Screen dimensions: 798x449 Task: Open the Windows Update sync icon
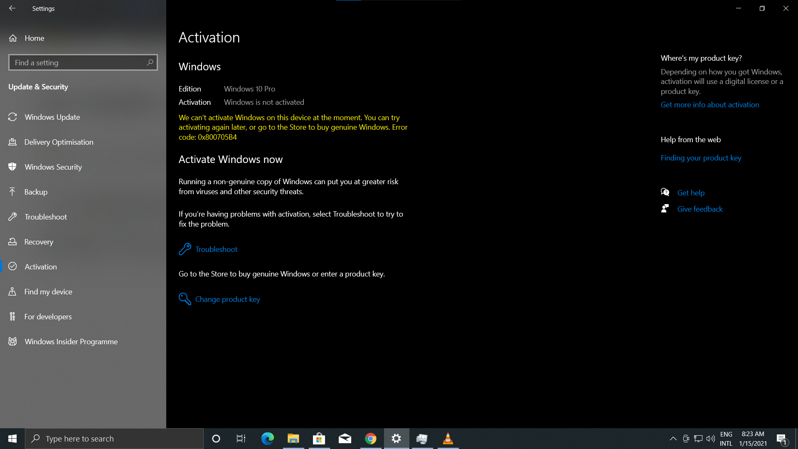12,117
